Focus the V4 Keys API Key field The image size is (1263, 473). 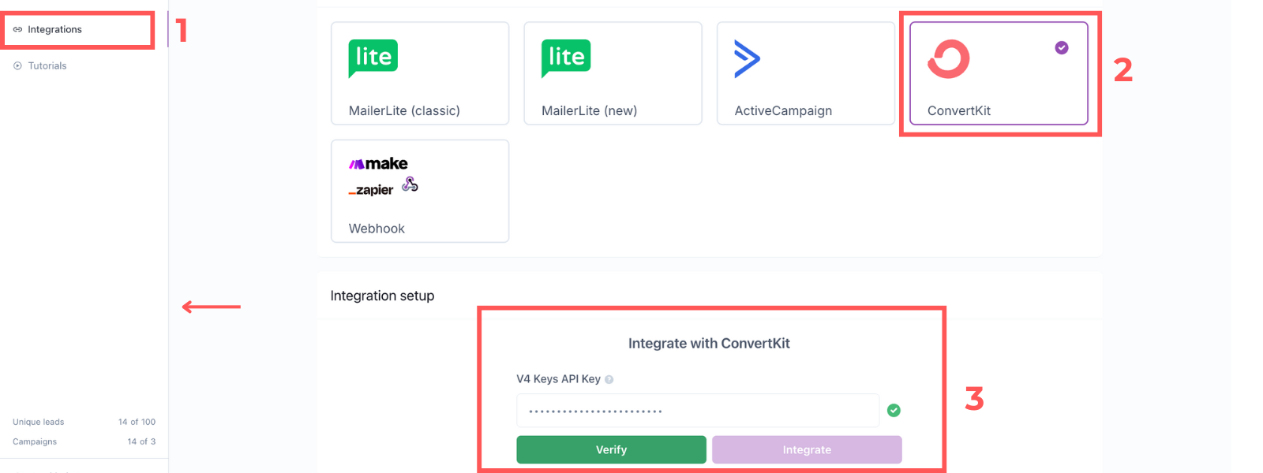coord(698,411)
